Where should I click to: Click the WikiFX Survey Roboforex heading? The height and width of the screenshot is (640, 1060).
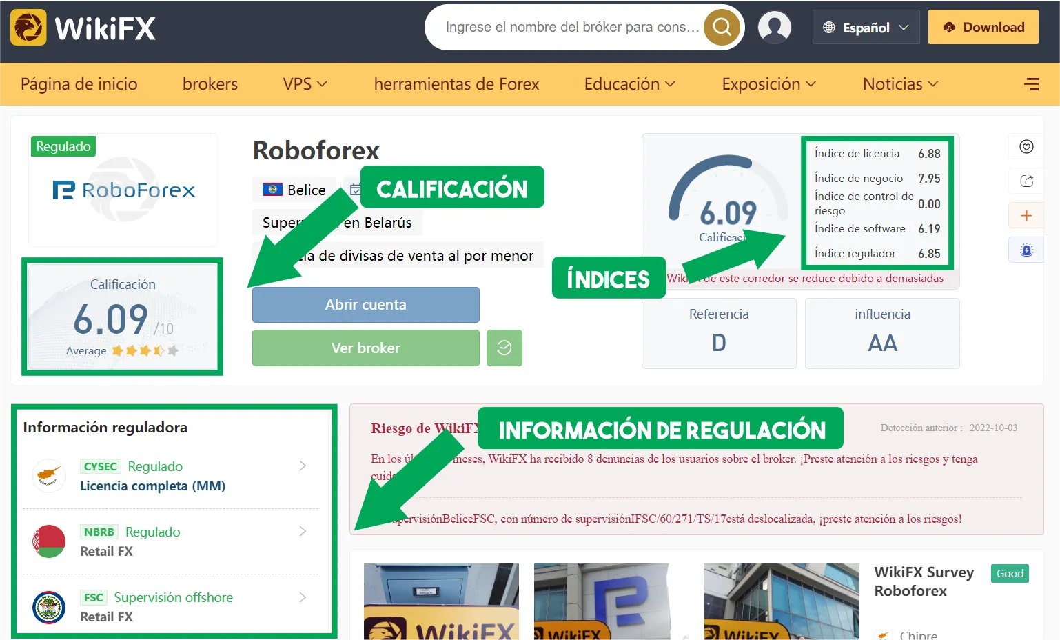coord(924,581)
